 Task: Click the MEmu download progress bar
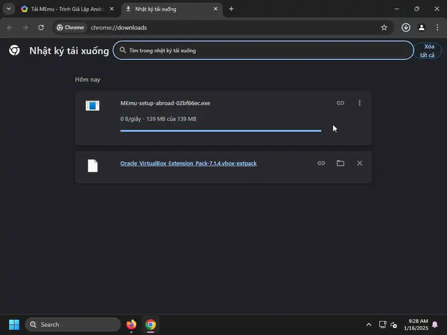click(x=220, y=131)
